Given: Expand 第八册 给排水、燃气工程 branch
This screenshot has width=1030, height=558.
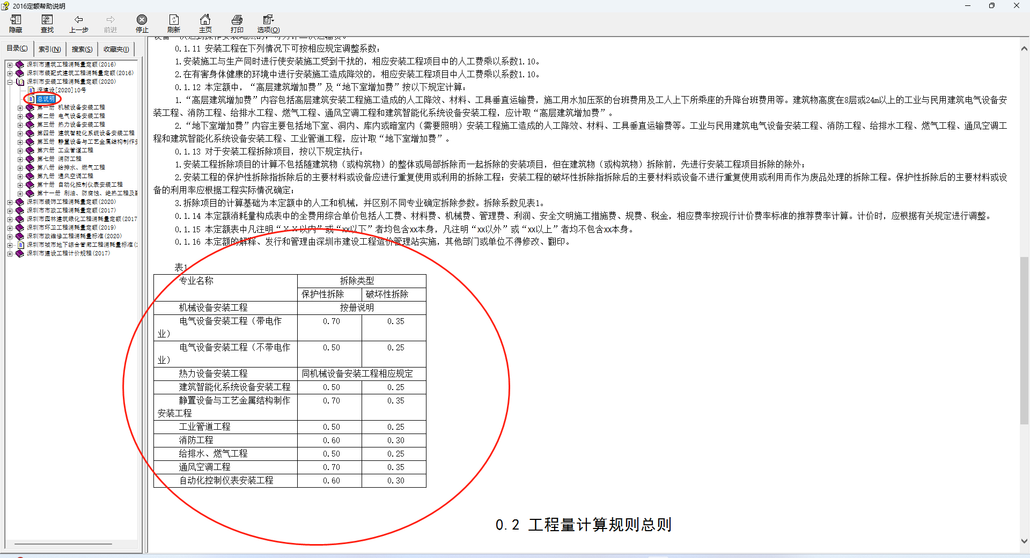Looking at the screenshot, I should [20, 167].
